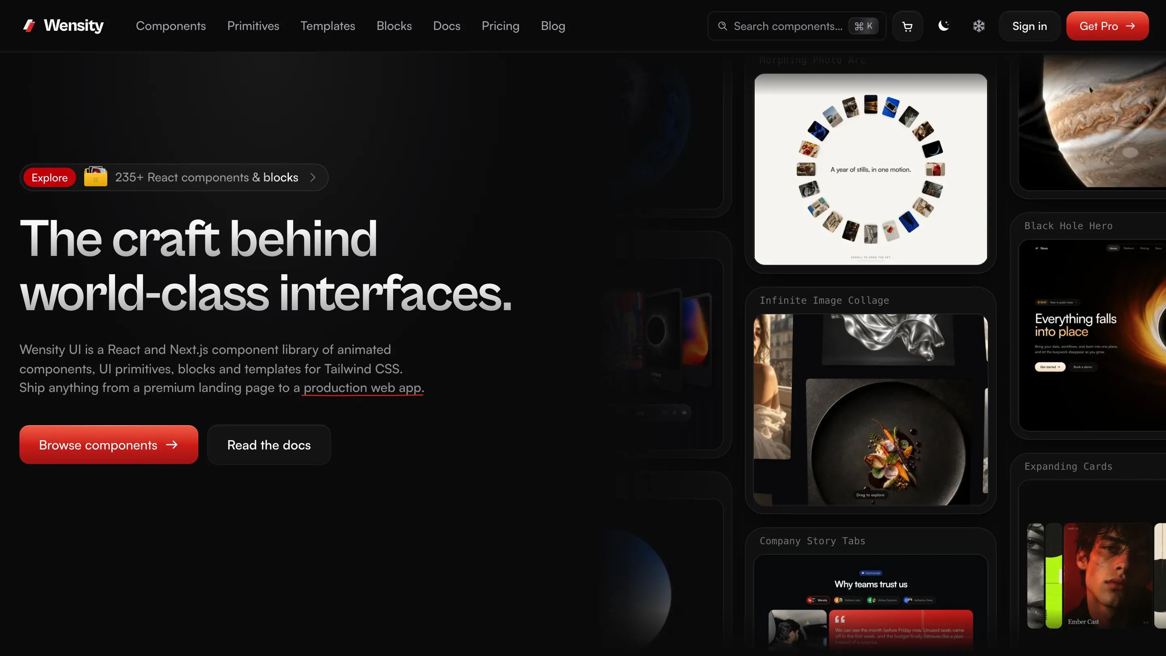Screen dimensions: 1166x656
Task: Click the Drag to explore label in the collage
Action: point(870,495)
